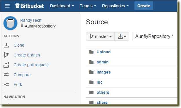Screen dimensions: 181x108
Task: Open the hamburger menu icon
Action: tap(7, 6)
